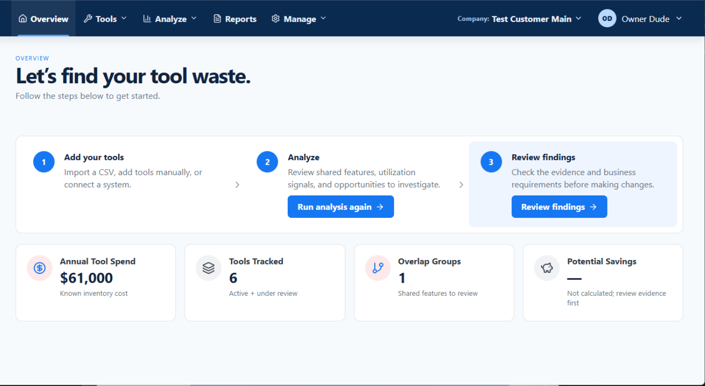Click the Potential Savings card title
This screenshot has width=705, height=386.
[x=602, y=261]
